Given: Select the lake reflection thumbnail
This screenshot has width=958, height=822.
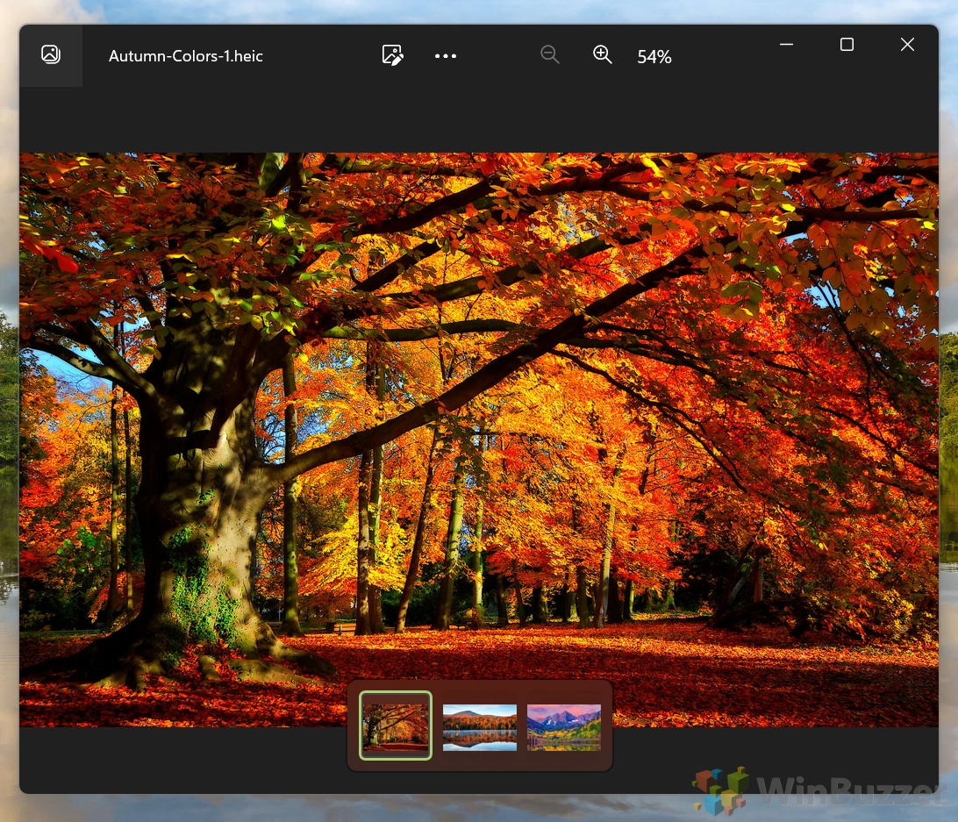Looking at the screenshot, I should tap(480, 727).
